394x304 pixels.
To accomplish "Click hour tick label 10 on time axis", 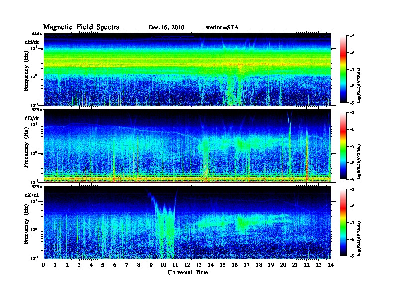I will 163,265.
